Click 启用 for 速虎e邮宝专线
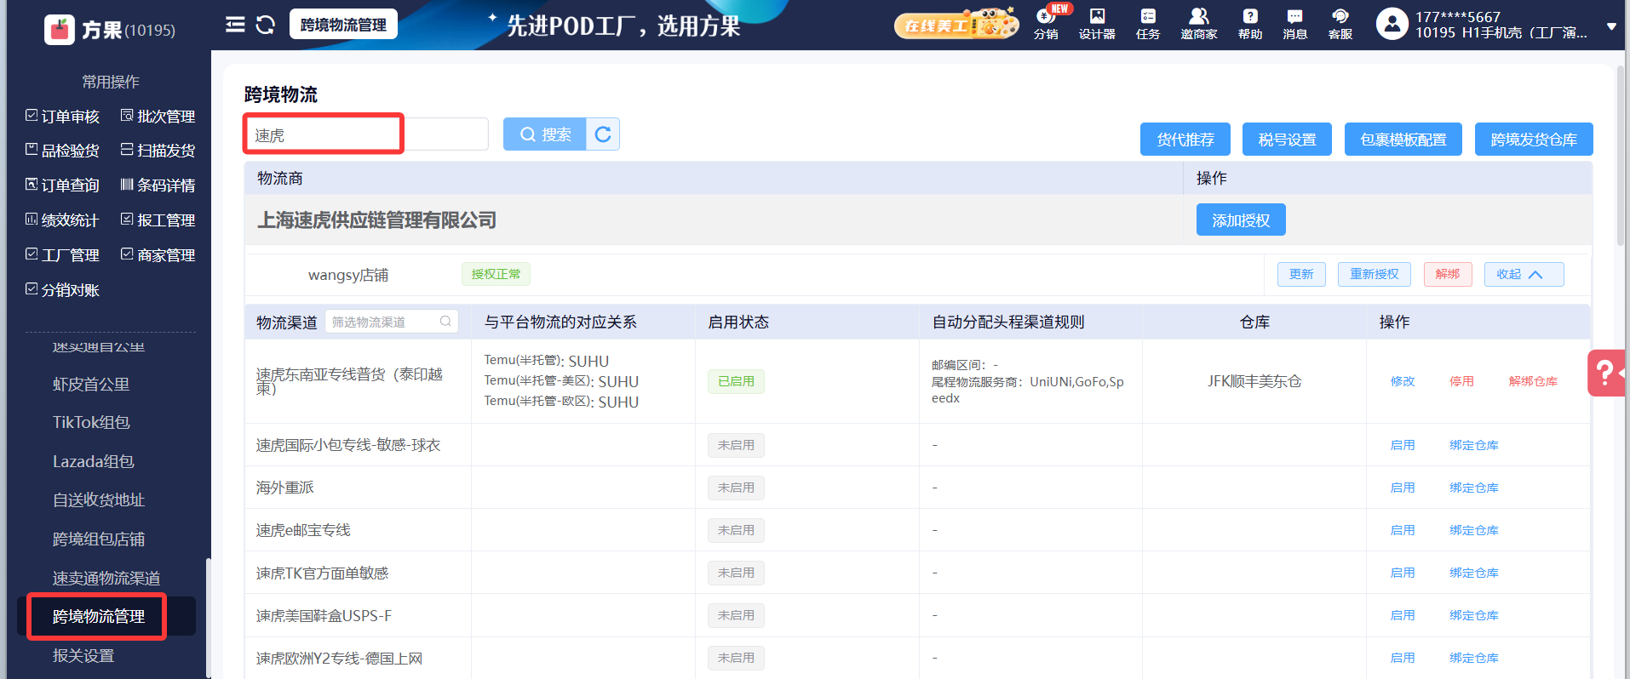The height and width of the screenshot is (679, 1630). tap(1403, 530)
